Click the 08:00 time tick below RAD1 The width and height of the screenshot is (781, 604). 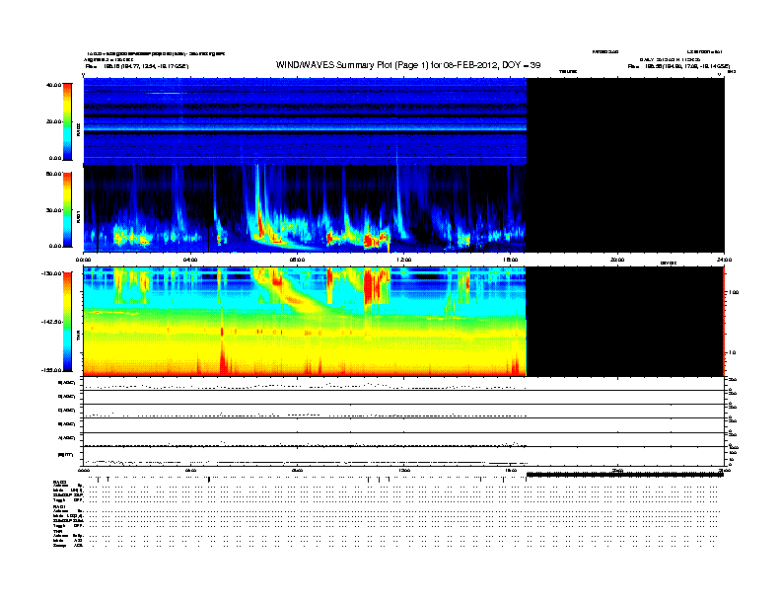pyautogui.click(x=297, y=260)
